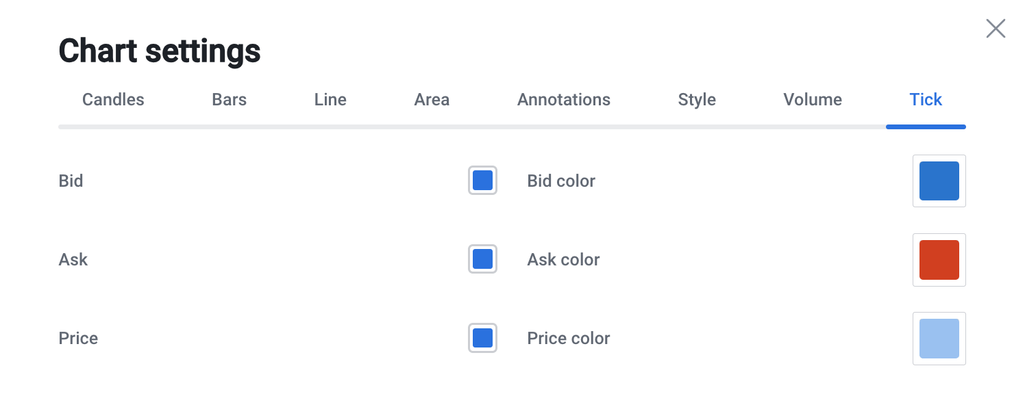This screenshot has width=1025, height=394.
Task: Disable the Price checkbox
Action: click(482, 338)
